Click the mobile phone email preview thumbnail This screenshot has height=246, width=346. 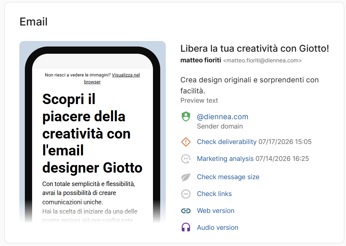click(93, 132)
